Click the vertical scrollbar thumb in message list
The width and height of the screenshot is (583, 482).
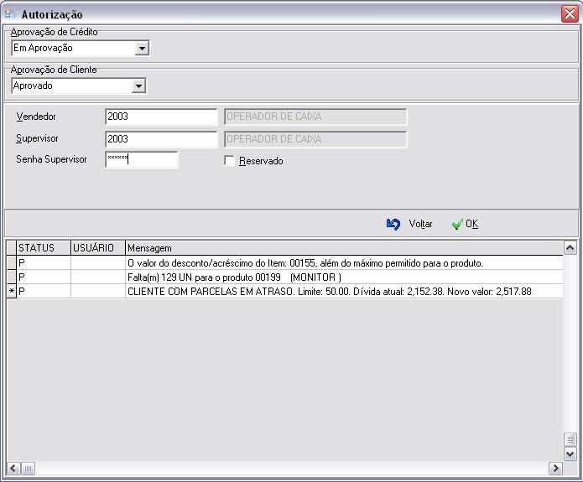570,440
